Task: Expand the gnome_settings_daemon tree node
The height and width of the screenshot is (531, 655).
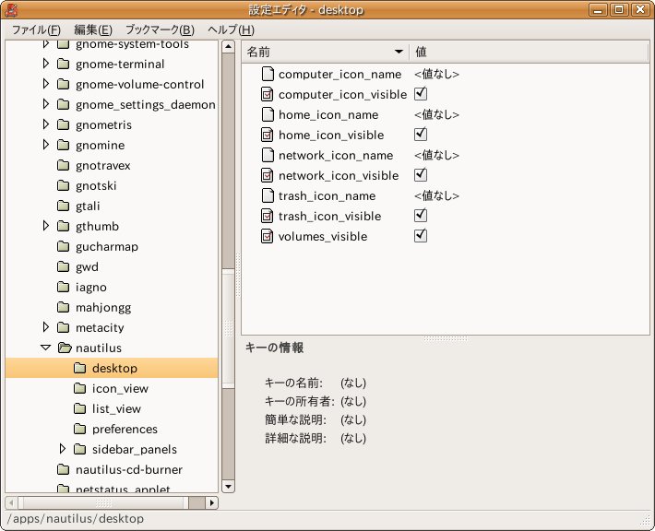Action: click(46, 104)
